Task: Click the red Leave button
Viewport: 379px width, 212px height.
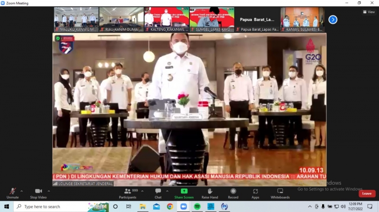Action: tap(367, 194)
